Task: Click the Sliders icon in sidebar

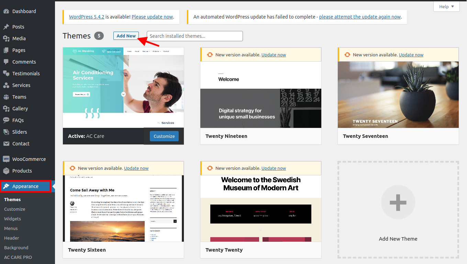Action: (6, 132)
